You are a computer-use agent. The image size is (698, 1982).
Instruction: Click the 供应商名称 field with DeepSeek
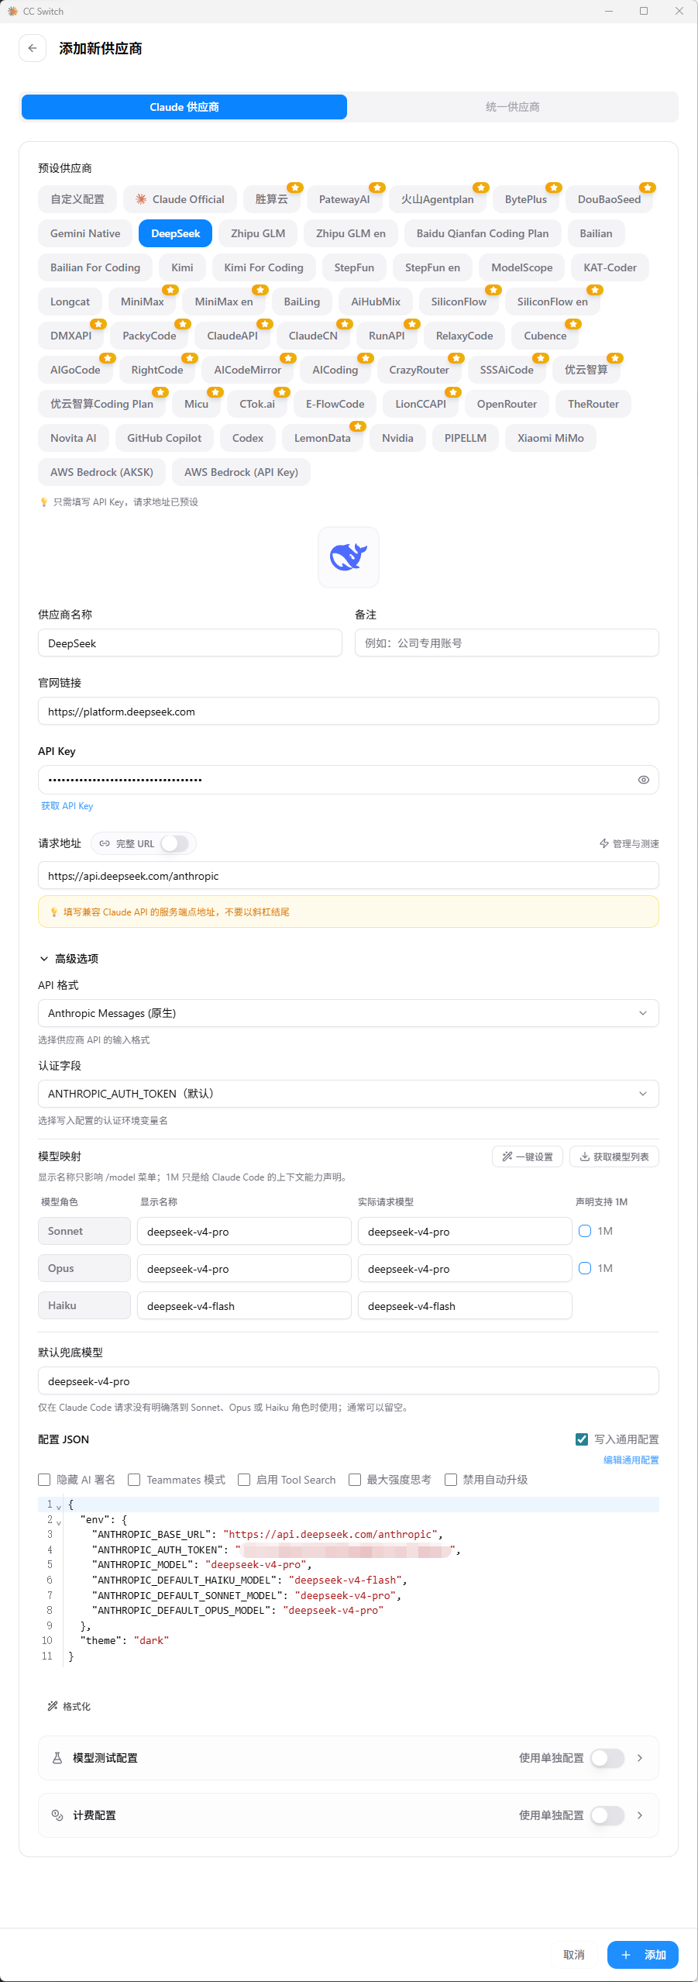[190, 643]
